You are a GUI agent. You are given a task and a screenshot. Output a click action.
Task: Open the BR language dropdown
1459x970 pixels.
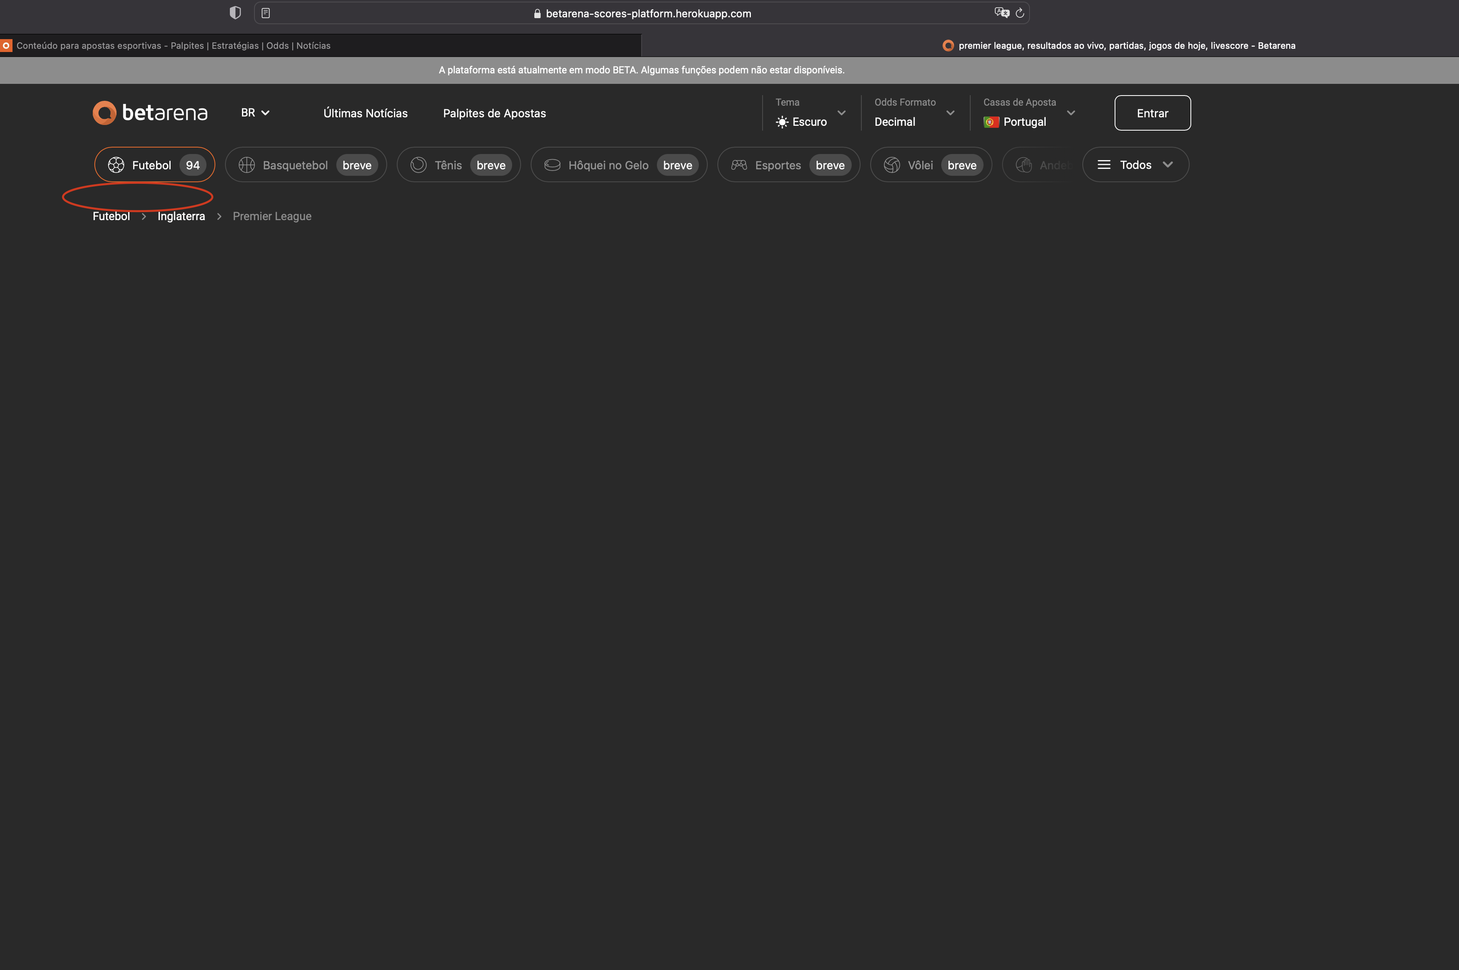pyautogui.click(x=256, y=112)
